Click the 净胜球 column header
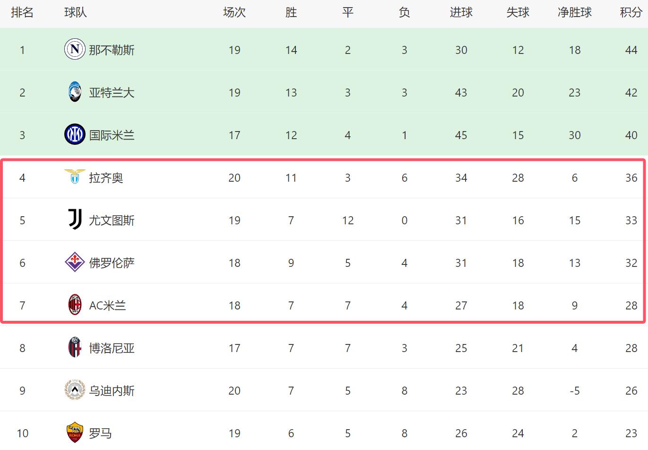This screenshot has height=450, width=648. (x=574, y=13)
